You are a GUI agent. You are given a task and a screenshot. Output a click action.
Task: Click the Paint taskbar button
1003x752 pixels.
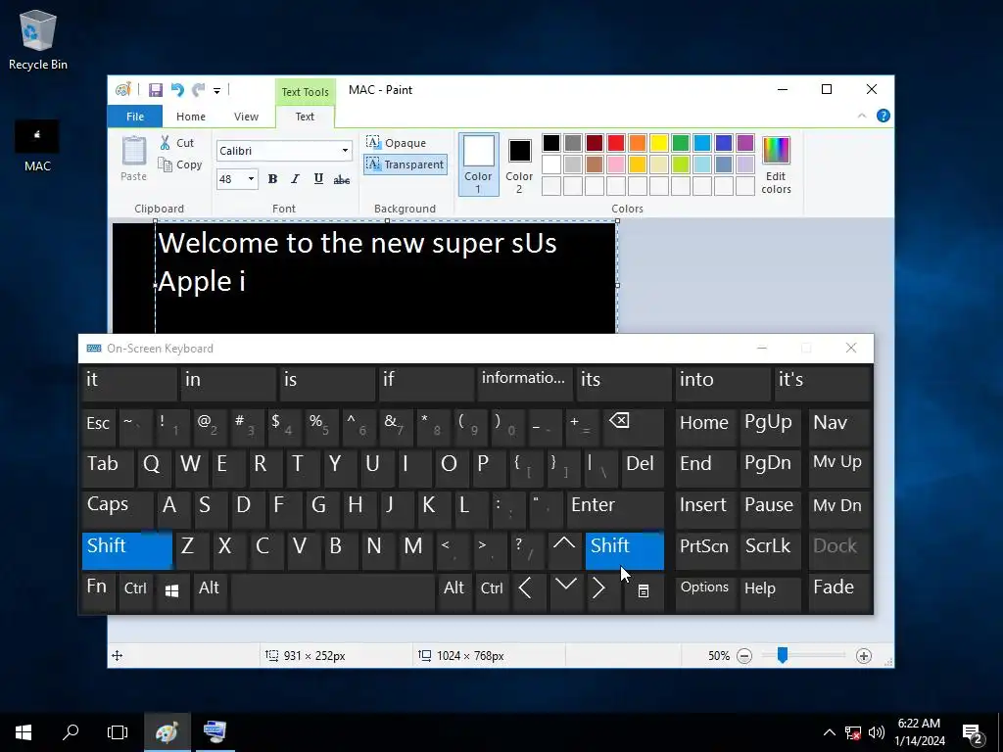167,732
